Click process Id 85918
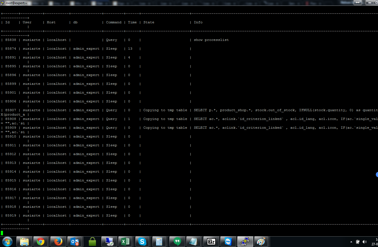The width and height of the screenshot is (378, 247). tap(11, 207)
